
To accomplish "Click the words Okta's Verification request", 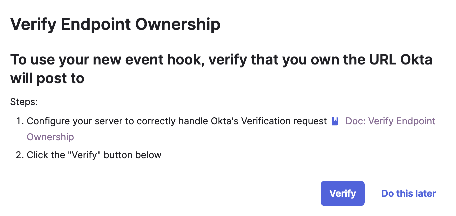I will tap(269, 121).
